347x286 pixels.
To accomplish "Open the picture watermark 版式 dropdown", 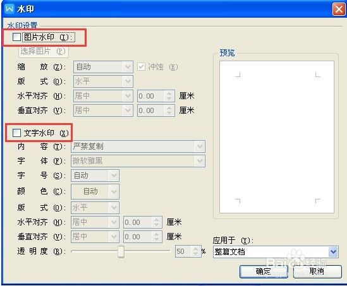I will tap(103, 81).
